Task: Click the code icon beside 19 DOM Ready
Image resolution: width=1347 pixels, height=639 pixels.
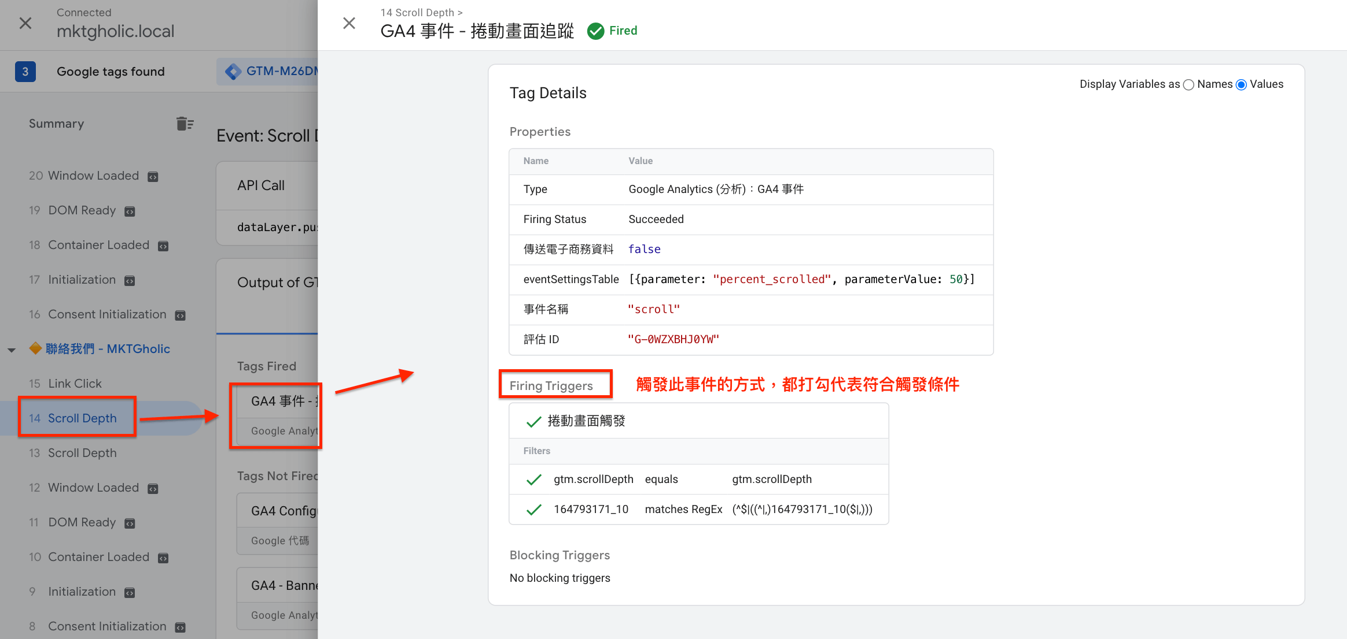Action: click(x=130, y=211)
